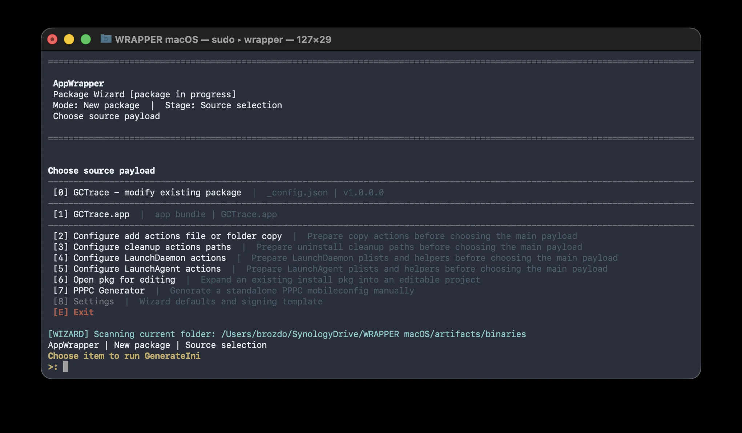Select [5] Configure LaunchAgent actions
This screenshot has width=742, height=433.
click(x=137, y=269)
